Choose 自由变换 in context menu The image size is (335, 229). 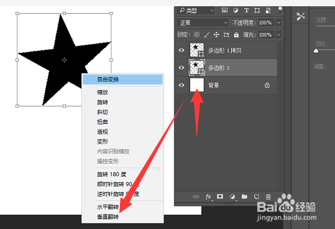click(x=122, y=80)
